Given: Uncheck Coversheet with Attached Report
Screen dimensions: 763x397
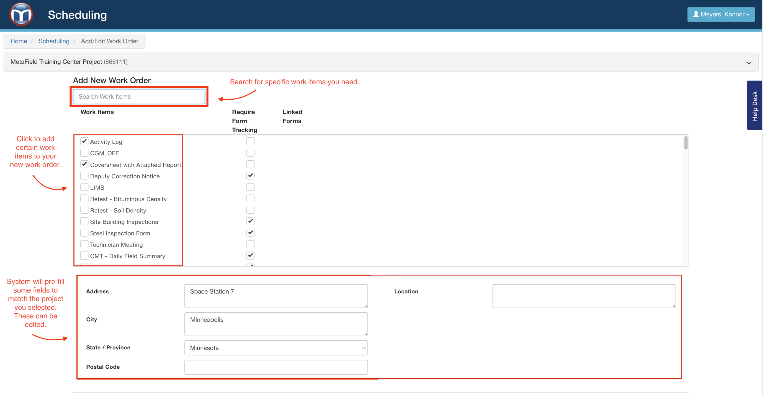Looking at the screenshot, I should tap(84, 164).
